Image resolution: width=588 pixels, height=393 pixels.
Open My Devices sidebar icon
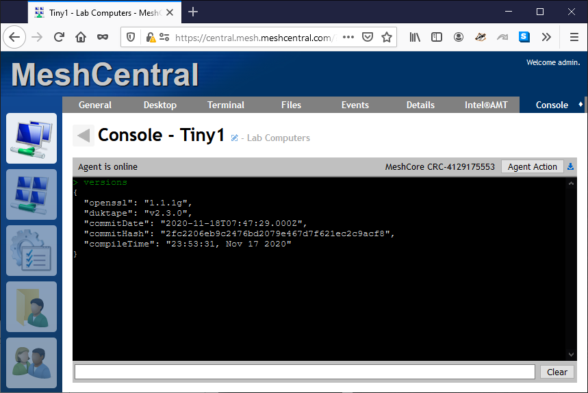click(31, 138)
